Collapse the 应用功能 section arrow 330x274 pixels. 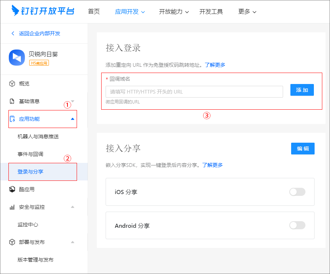[72, 119]
